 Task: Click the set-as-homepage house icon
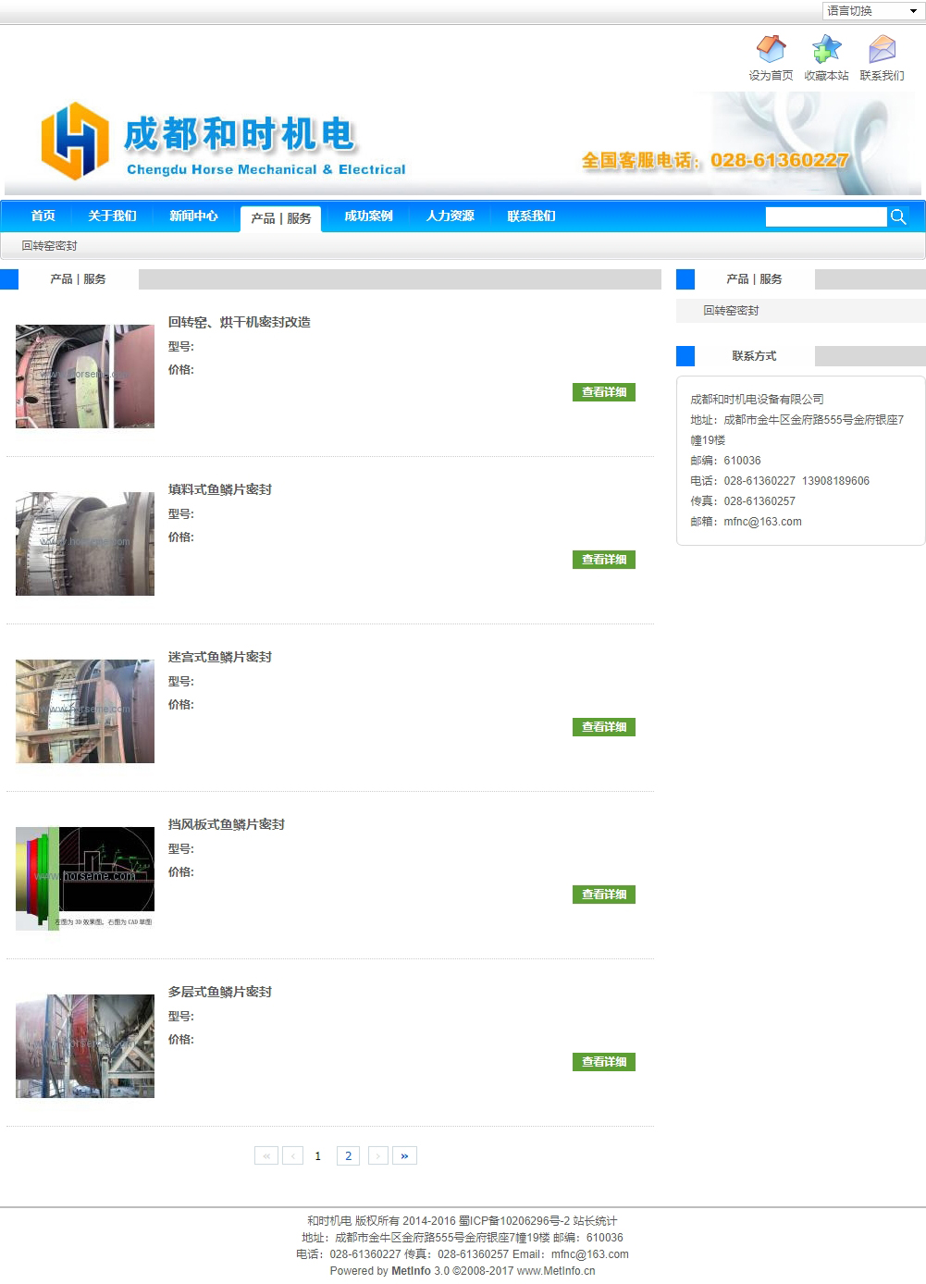771,49
